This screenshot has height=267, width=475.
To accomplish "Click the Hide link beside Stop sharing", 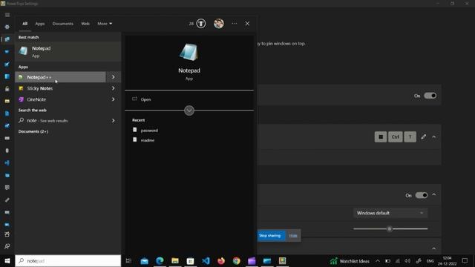I will [x=293, y=236].
